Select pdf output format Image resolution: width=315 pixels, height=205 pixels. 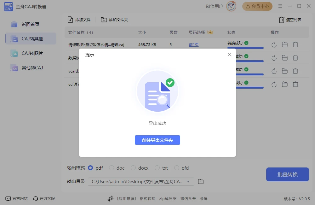(90, 168)
